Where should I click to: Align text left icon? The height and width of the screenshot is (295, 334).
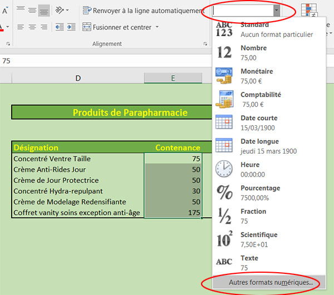click(21, 27)
